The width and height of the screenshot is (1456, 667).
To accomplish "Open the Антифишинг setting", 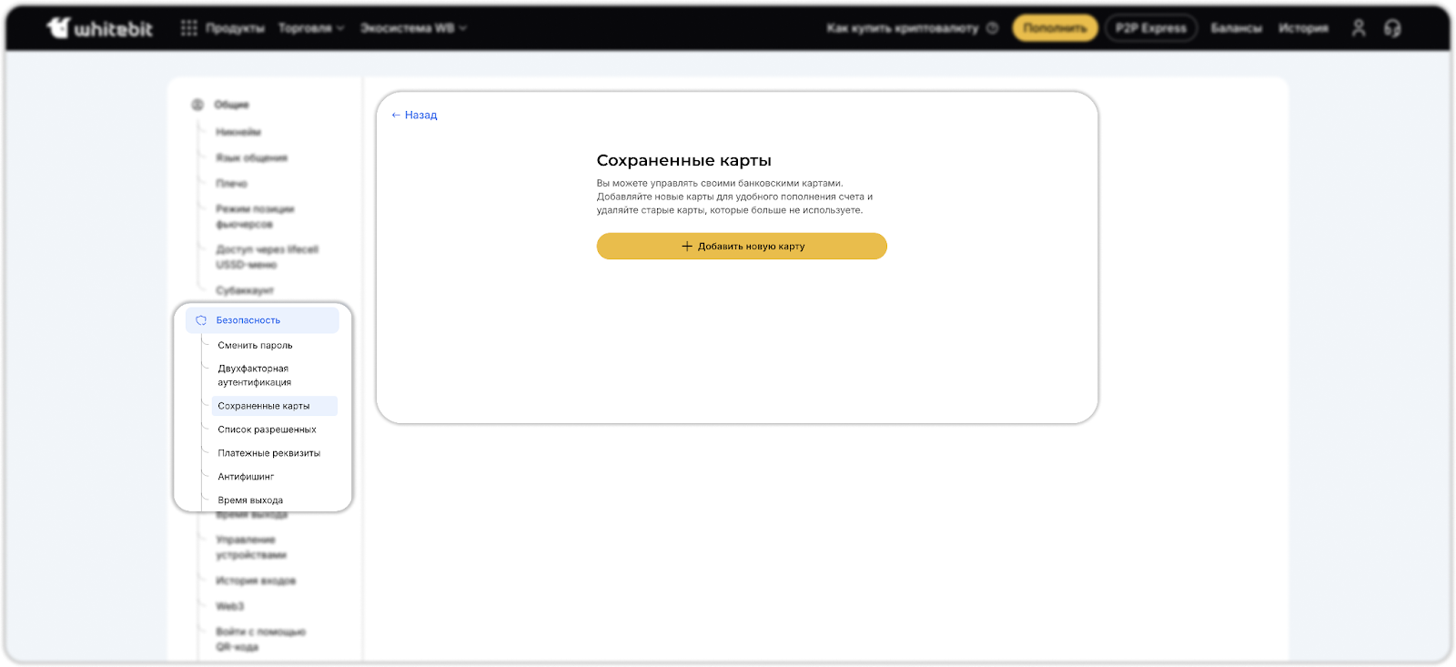I will point(246,477).
